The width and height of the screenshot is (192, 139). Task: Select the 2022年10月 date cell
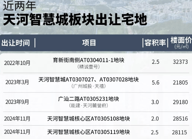point(17,63)
